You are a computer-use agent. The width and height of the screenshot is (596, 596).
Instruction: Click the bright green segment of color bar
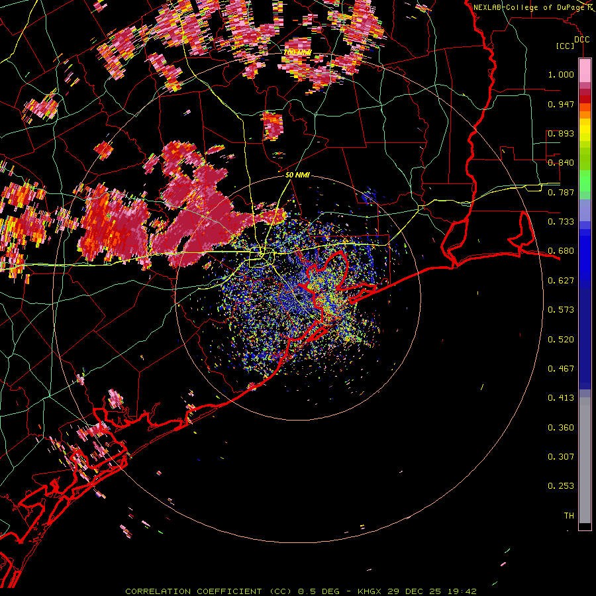pyautogui.click(x=585, y=181)
